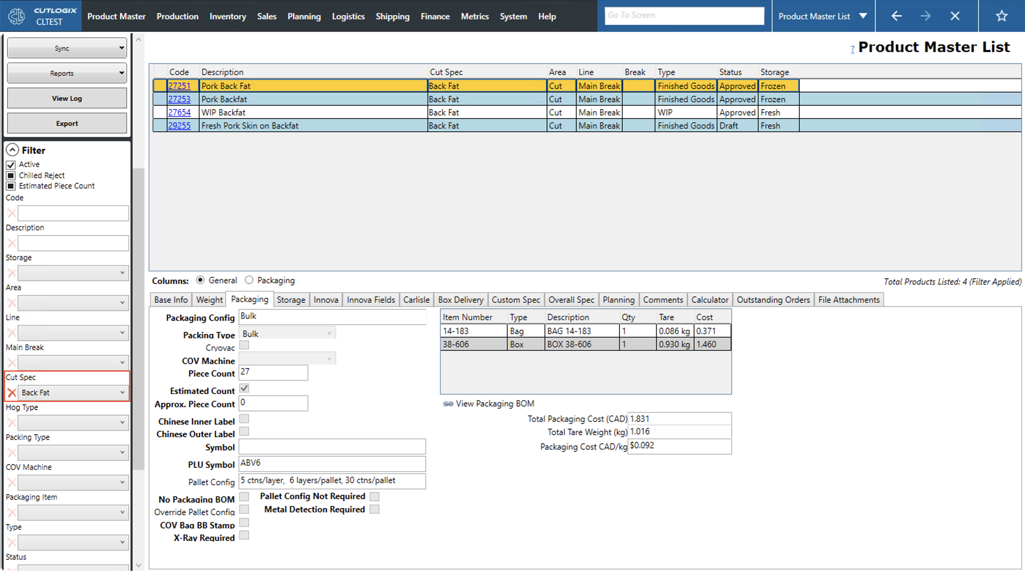This screenshot has height=572, width=1025.
Task: Expand the Sync dropdown button
Action: click(x=121, y=48)
